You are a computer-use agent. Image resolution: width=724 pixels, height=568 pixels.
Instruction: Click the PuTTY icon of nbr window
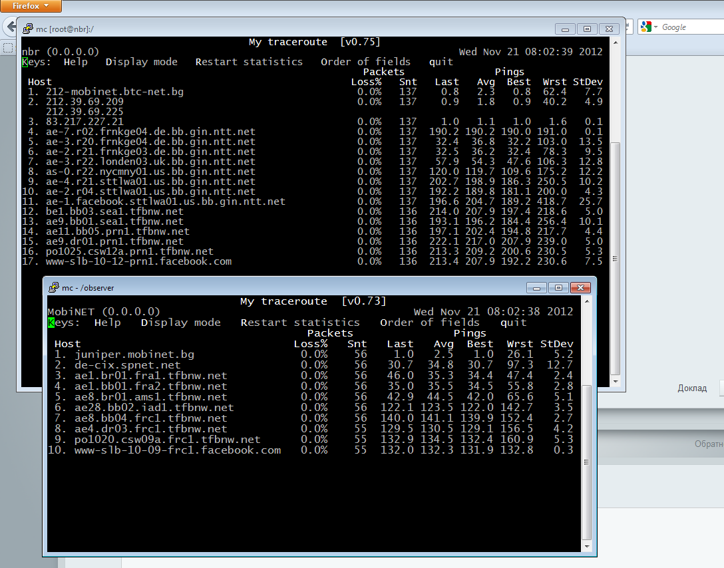pos(28,29)
